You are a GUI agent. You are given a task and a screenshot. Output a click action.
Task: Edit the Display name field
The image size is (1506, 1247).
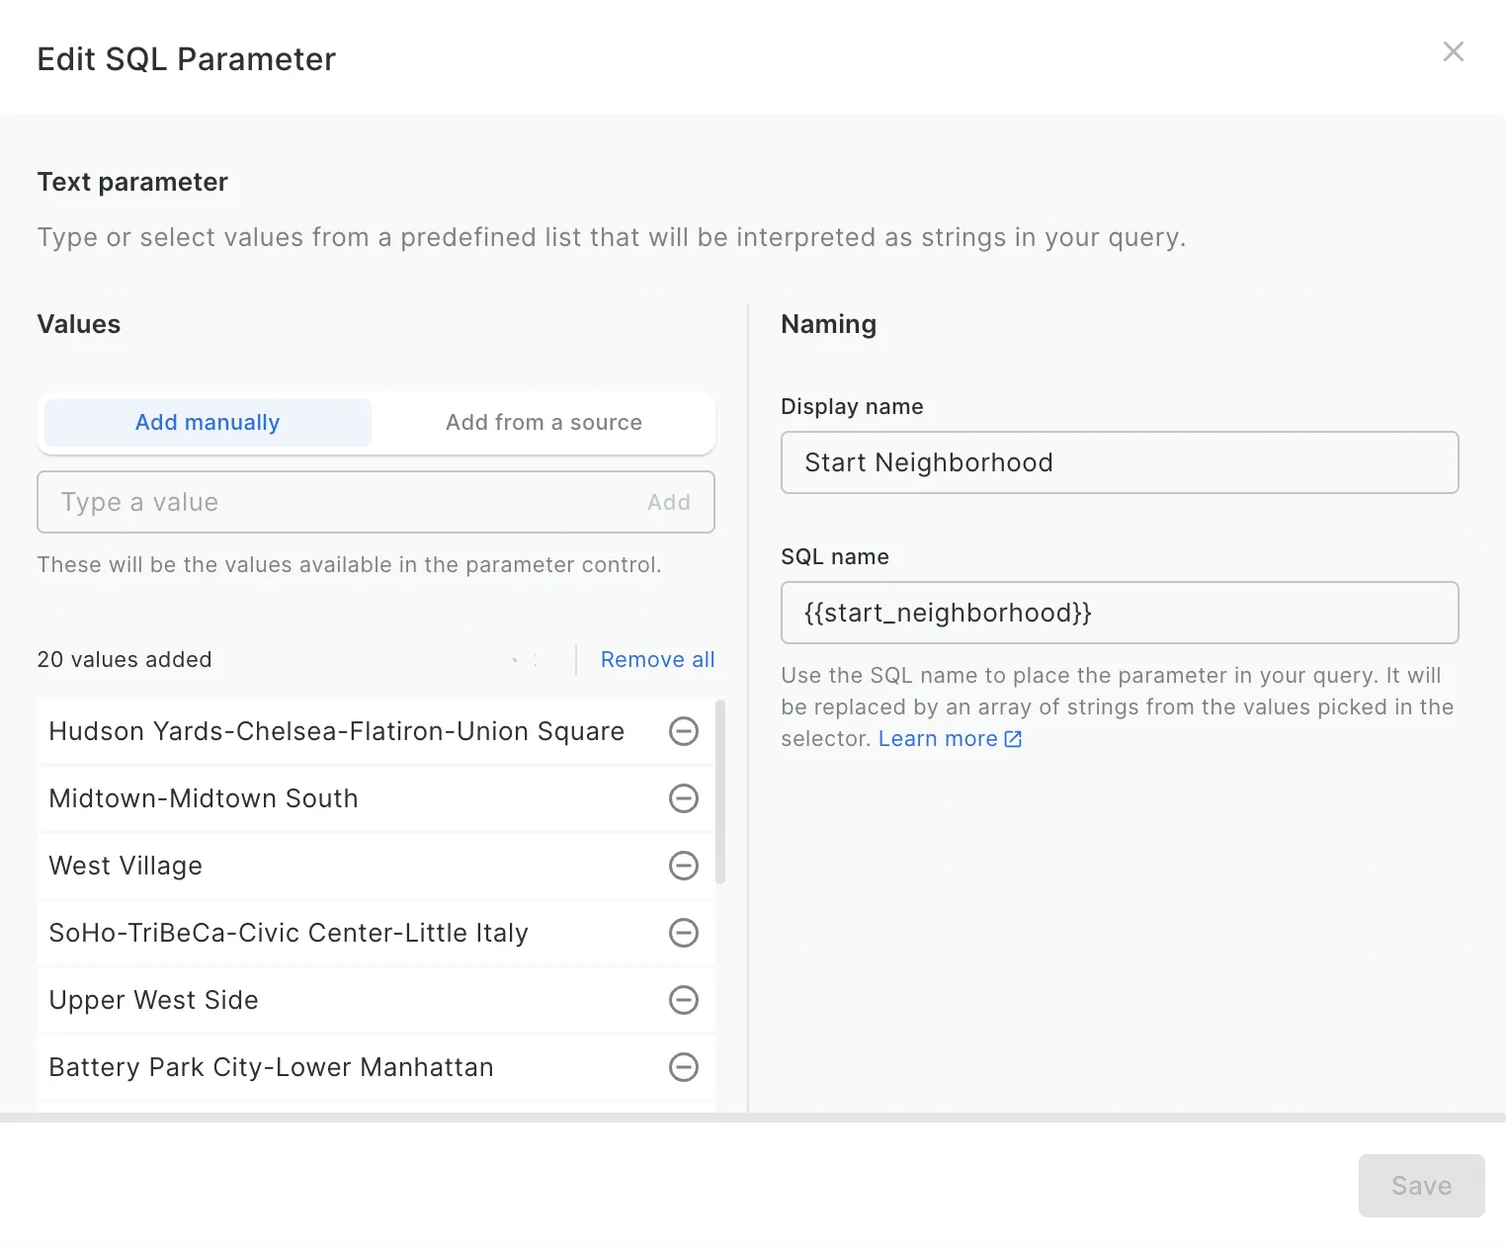point(1119,462)
